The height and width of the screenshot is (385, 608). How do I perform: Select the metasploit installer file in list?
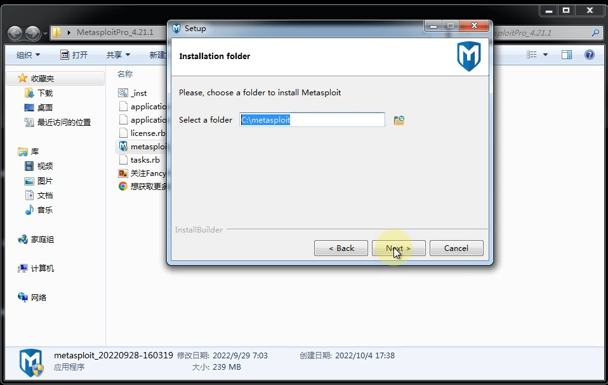[x=142, y=146]
